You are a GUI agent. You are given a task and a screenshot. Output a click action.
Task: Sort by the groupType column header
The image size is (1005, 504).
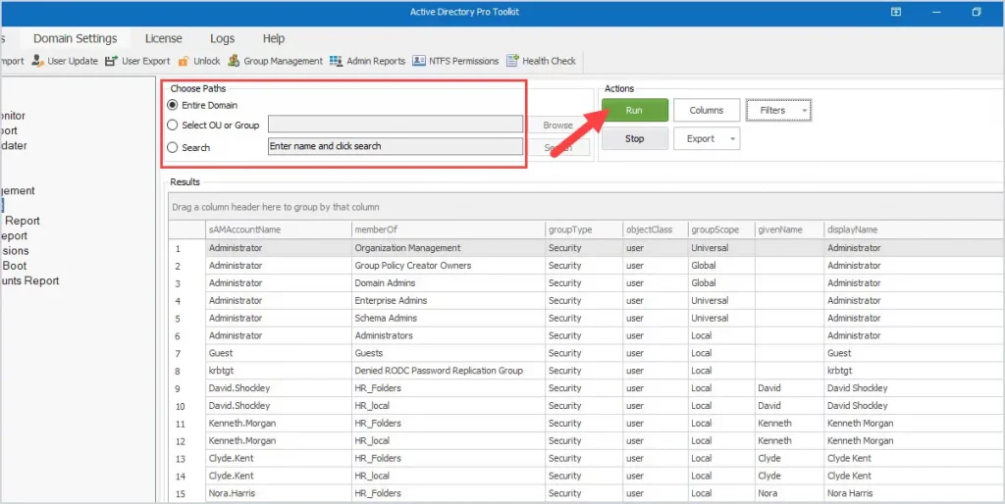point(584,229)
